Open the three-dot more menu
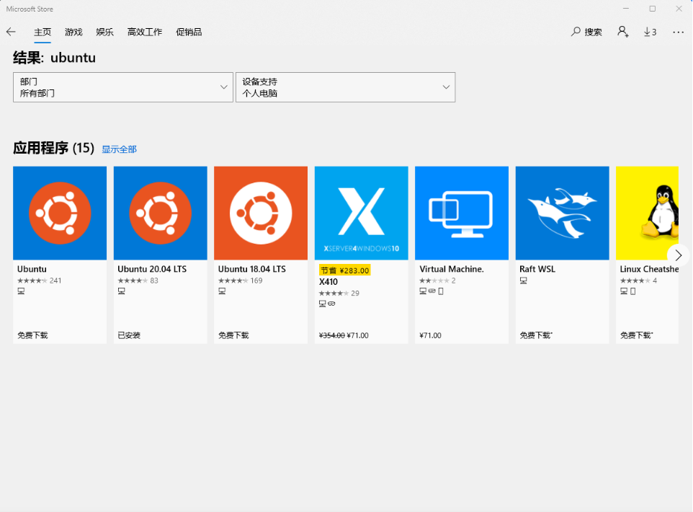The image size is (693, 512). tap(678, 32)
